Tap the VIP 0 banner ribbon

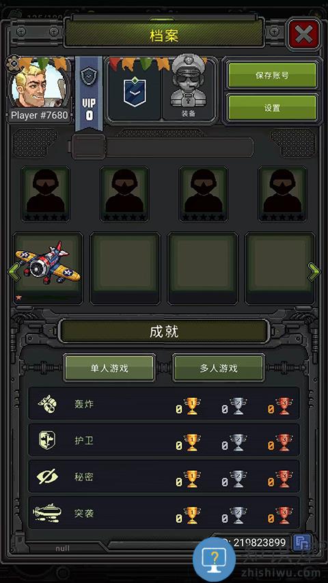pos(89,93)
